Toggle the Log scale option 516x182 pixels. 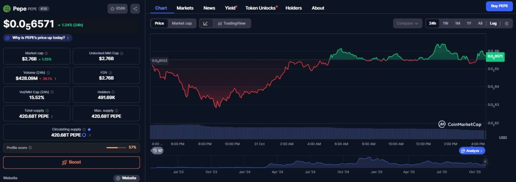point(493,23)
